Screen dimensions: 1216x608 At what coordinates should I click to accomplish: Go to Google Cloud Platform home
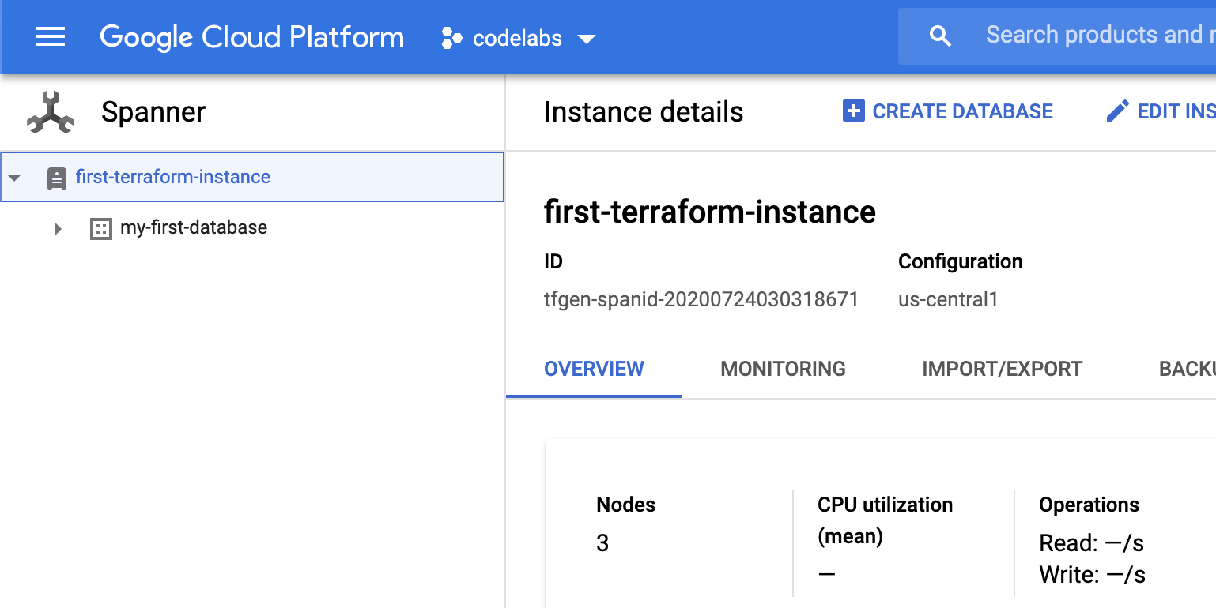(x=251, y=37)
